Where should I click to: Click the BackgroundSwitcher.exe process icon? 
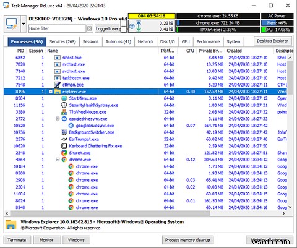pyautogui.click(x=64, y=132)
